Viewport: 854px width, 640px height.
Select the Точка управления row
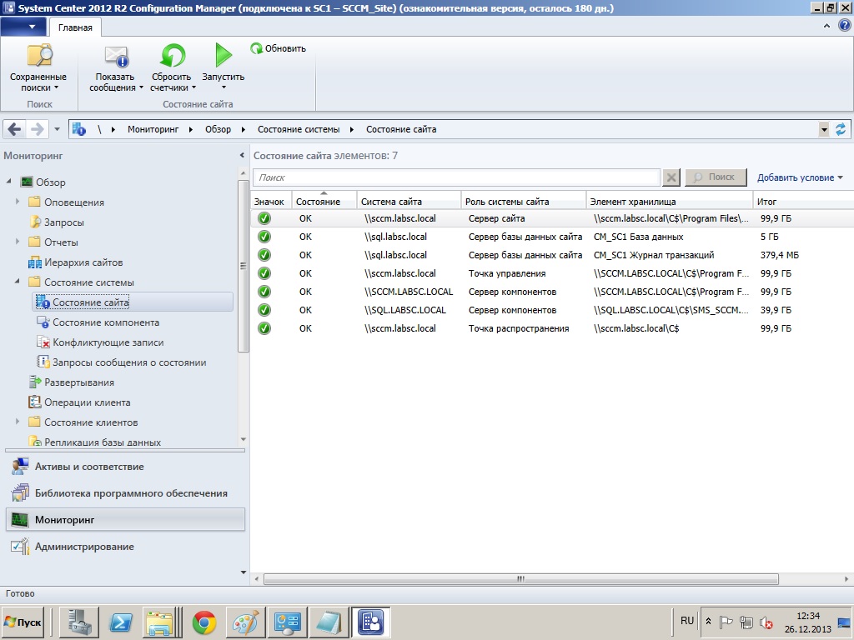point(552,273)
